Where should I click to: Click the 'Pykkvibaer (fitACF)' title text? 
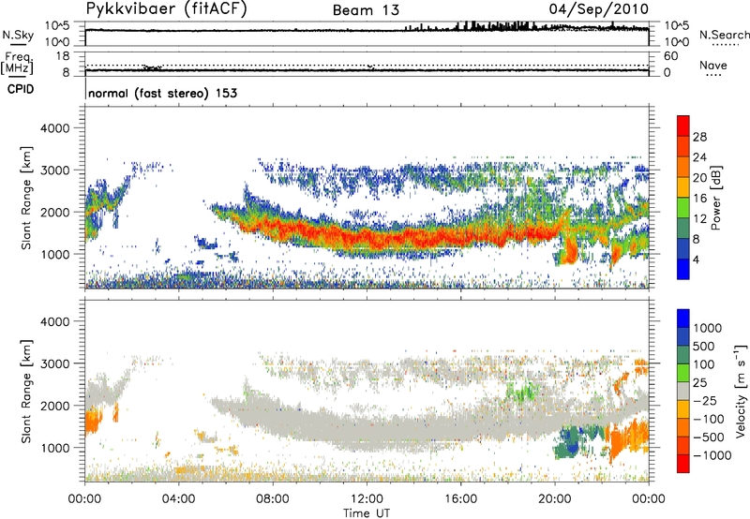166,9
